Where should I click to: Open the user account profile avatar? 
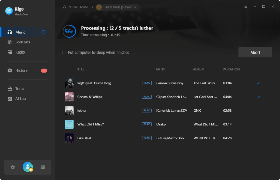coord(28,167)
